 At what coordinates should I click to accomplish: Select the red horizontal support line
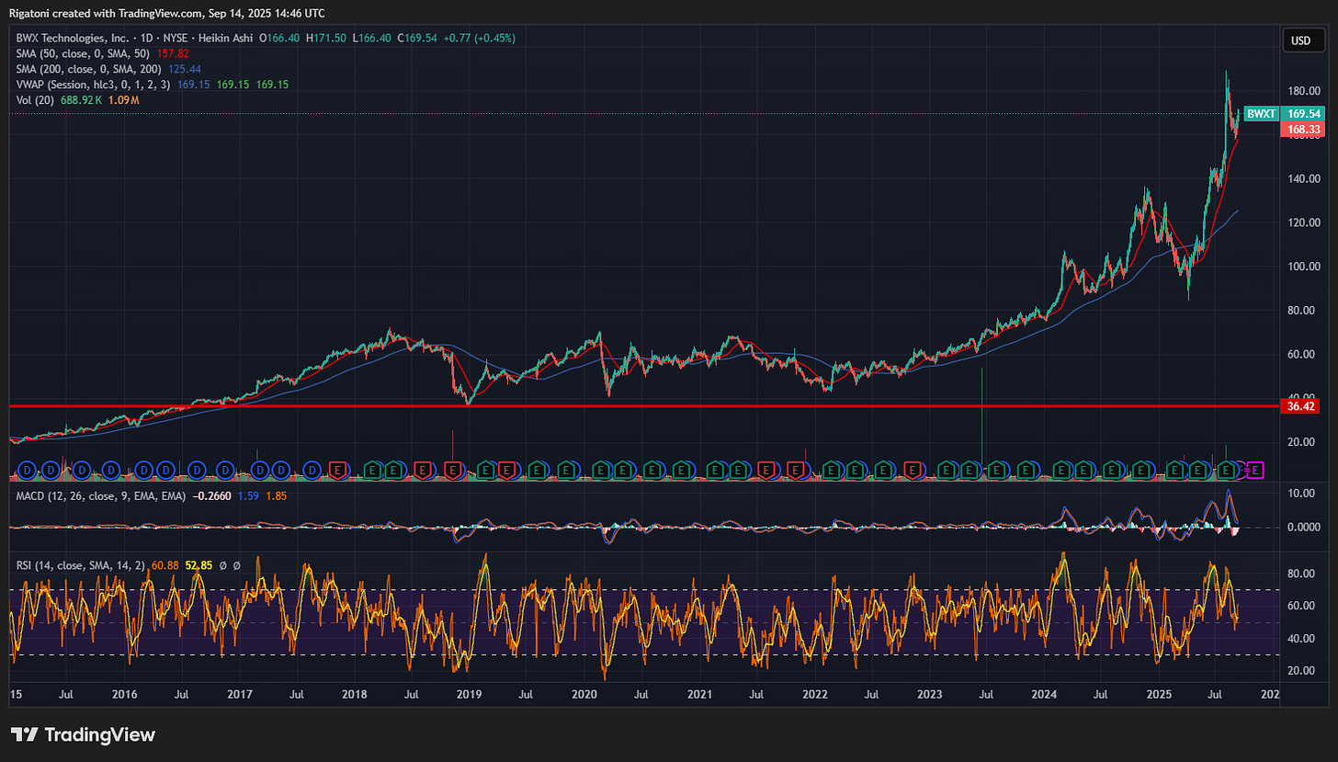(643, 405)
